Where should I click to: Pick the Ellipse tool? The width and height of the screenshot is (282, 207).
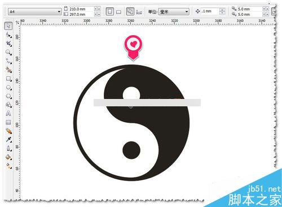(x=8, y=87)
